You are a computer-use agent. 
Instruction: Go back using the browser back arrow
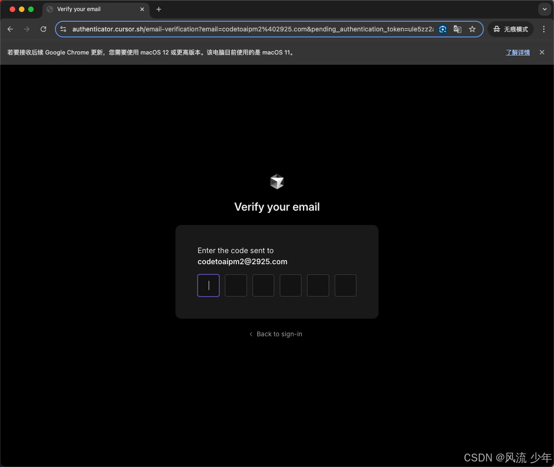coord(10,29)
